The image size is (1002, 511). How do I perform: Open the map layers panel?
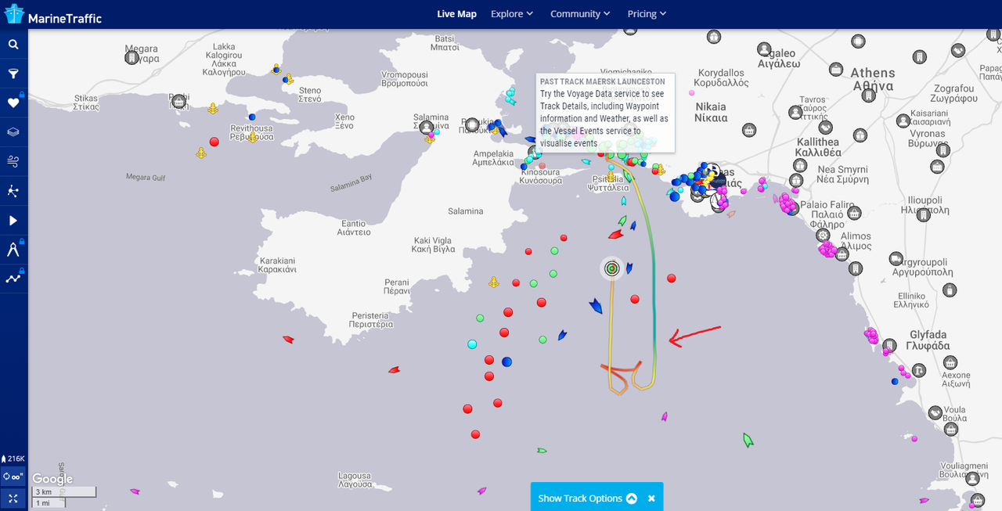pyautogui.click(x=13, y=132)
